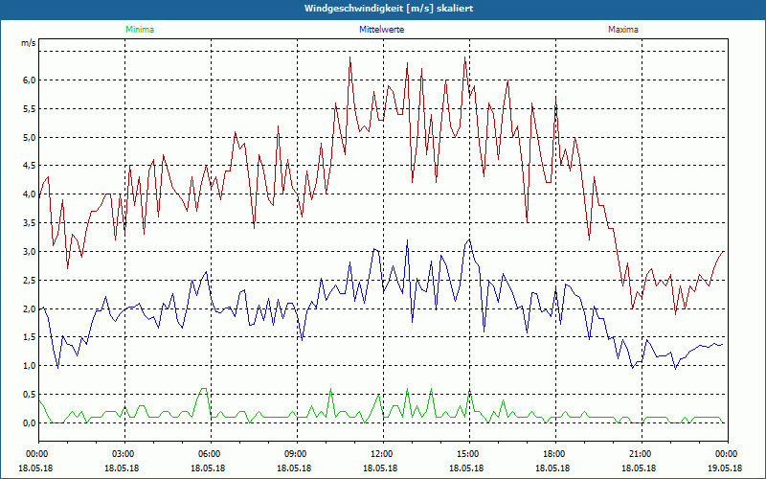Image resolution: width=766 pixels, height=479 pixels.
Task: Click the '5,5' y-axis value
Action: point(30,108)
